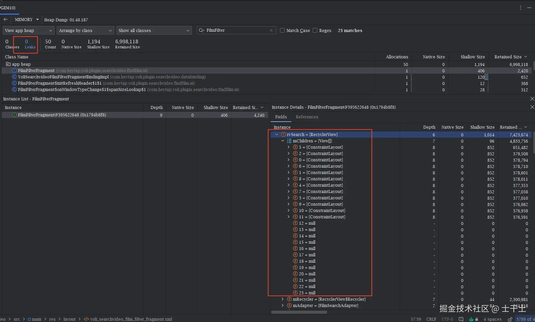
Task: Click the Heap Dump: 01:48.187 label
Action: [x=66, y=20]
